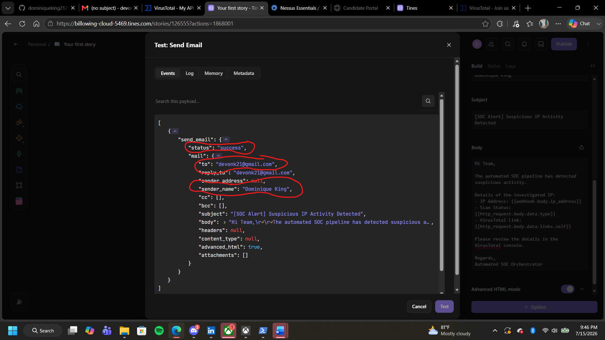Click the browser home icon
Screen dimensions: 605x340
[36, 24]
